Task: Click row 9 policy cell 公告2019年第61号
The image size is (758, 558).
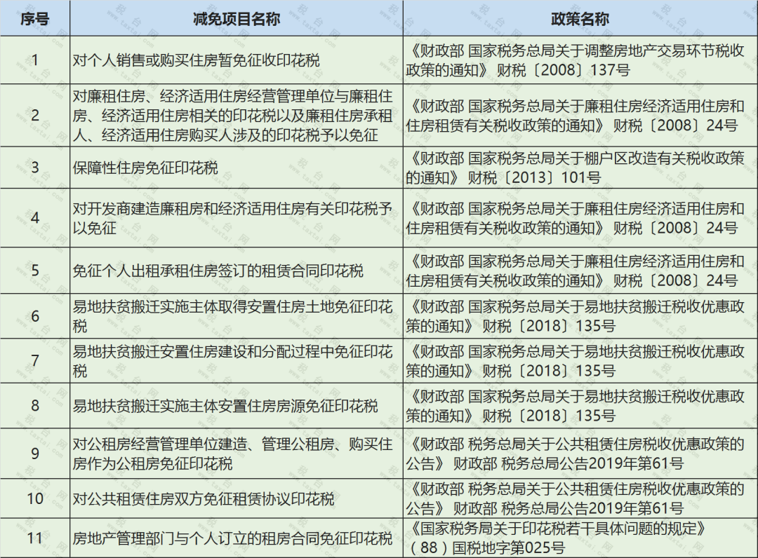Action: click(580, 454)
